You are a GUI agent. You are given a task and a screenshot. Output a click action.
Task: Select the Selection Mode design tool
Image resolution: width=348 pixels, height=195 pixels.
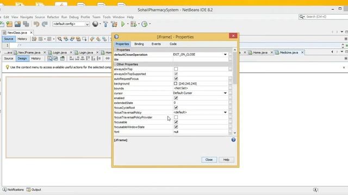(50, 58)
